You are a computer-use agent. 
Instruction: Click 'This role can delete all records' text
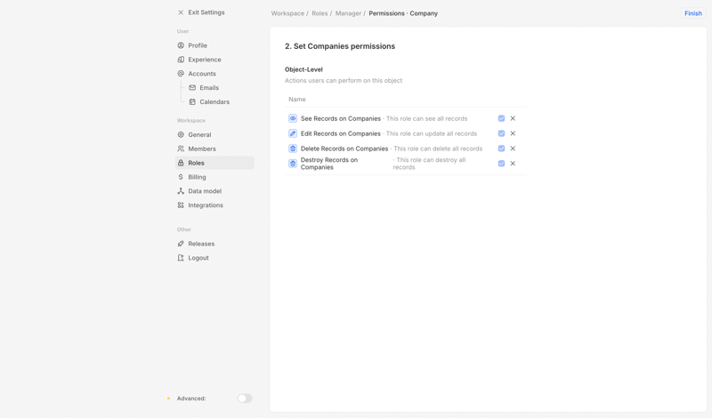tap(438, 149)
